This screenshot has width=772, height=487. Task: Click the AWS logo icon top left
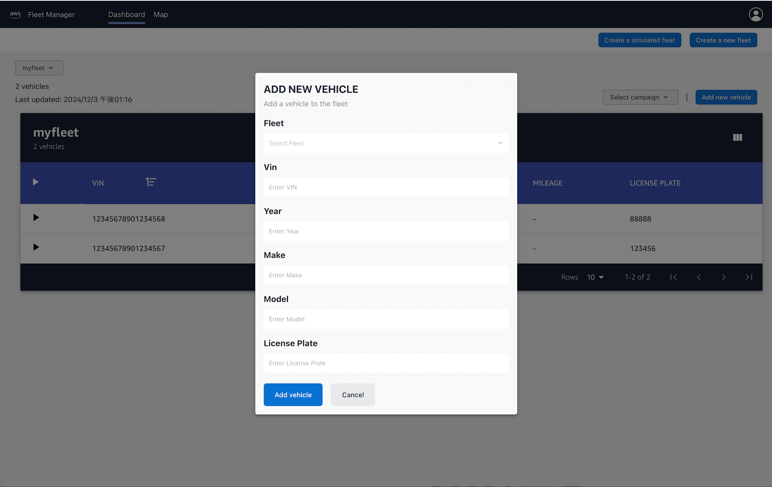click(15, 14)
